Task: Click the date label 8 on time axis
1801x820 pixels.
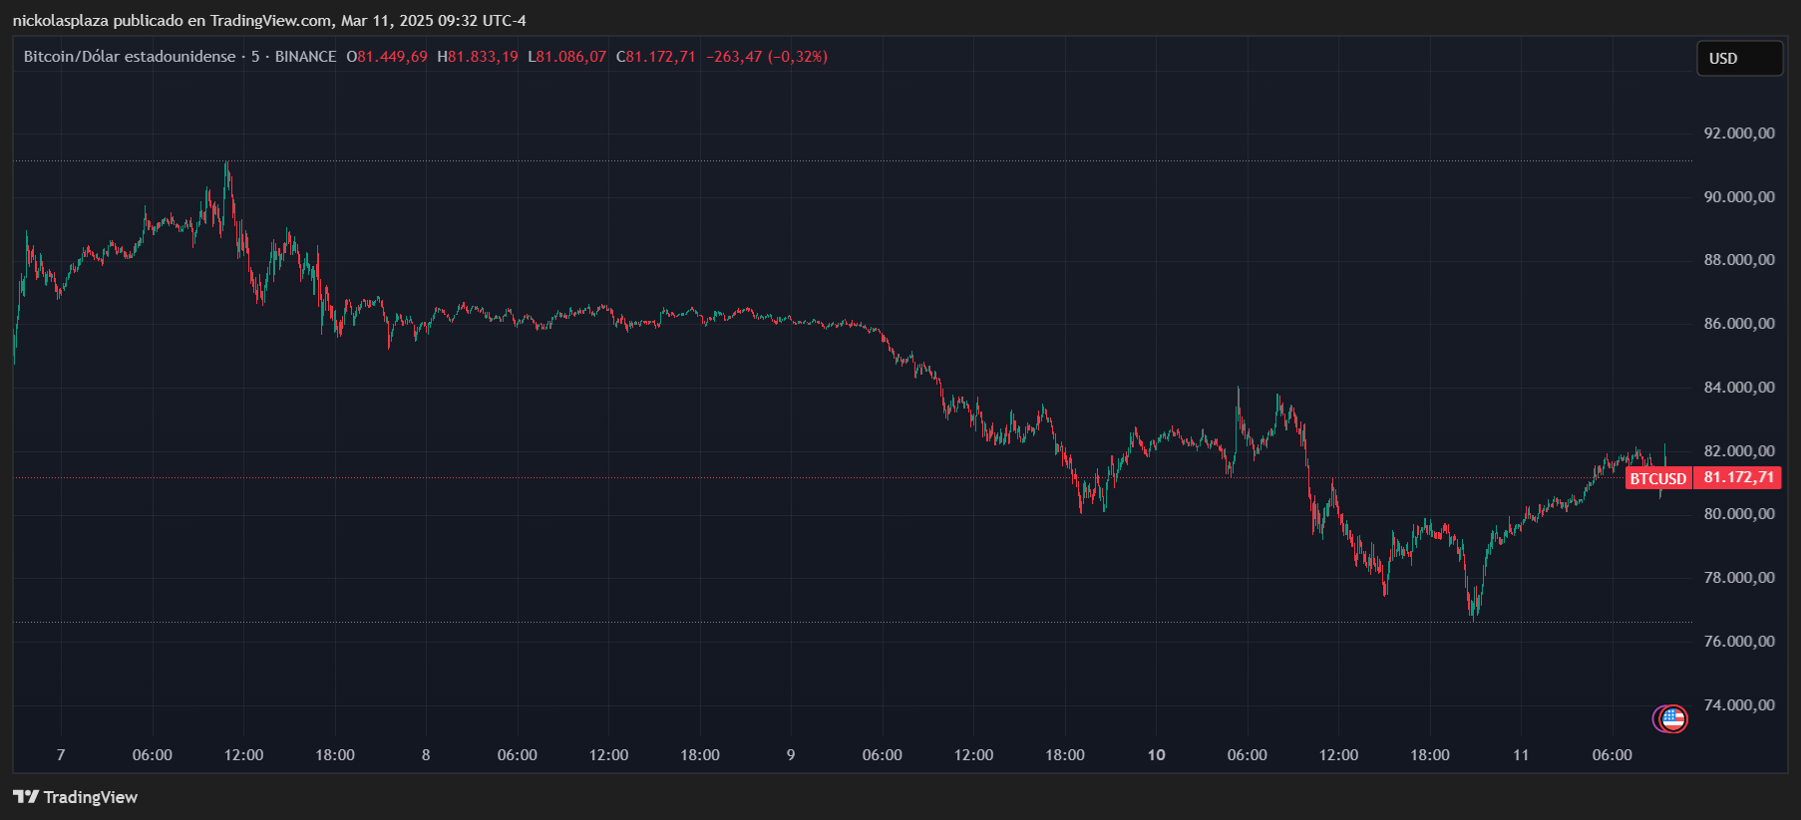Action: click(426, 755)
